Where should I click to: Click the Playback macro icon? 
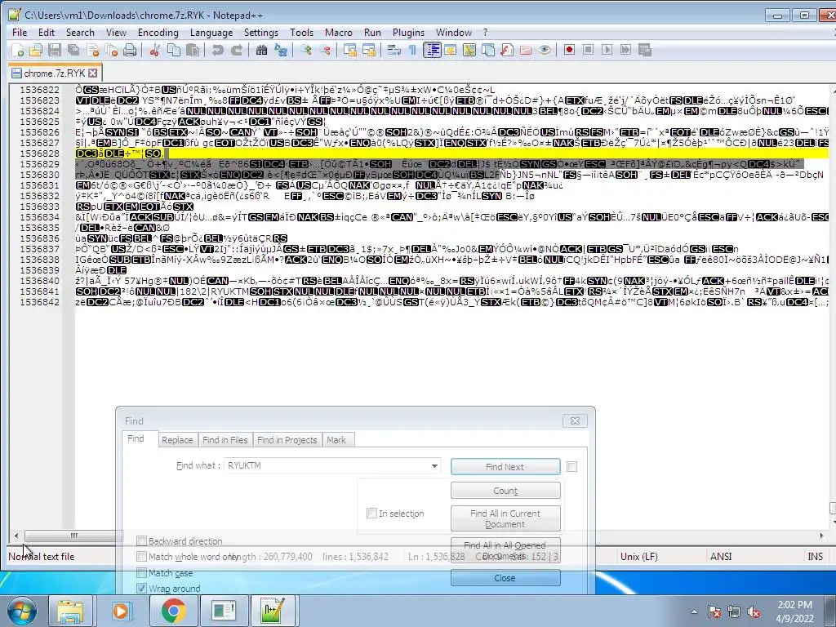[607, 50]
